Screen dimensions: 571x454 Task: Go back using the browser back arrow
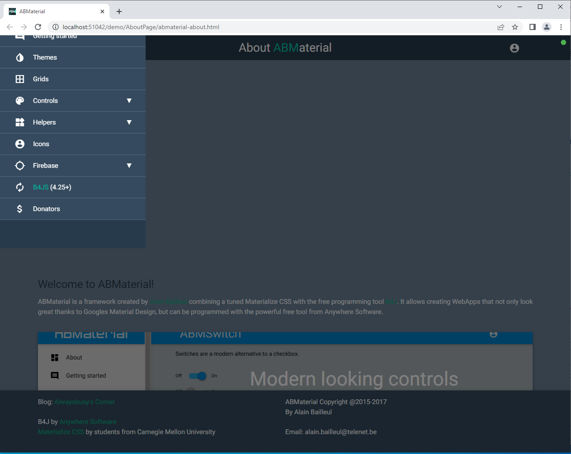click(x=10, y=27)
